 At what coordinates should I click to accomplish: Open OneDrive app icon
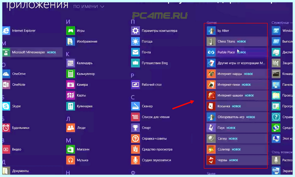pos(6,74)
